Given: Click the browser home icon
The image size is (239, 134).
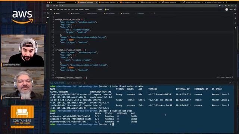Looking at the screenshot, I should tap(57, 6).
